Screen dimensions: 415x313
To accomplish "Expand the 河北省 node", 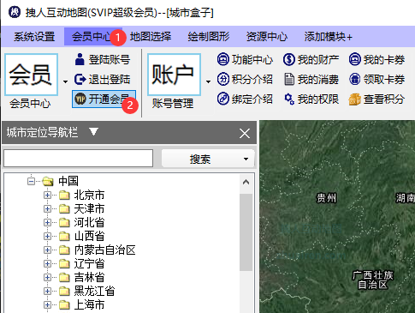I will pos(47,222).
